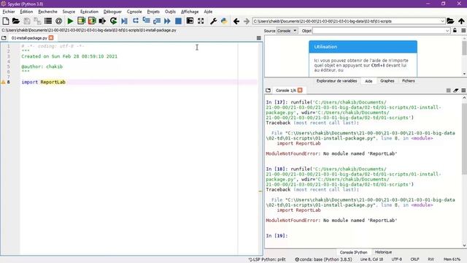
Task: Expand the Objet combo box arrow
Action: [x=447, y=31]
